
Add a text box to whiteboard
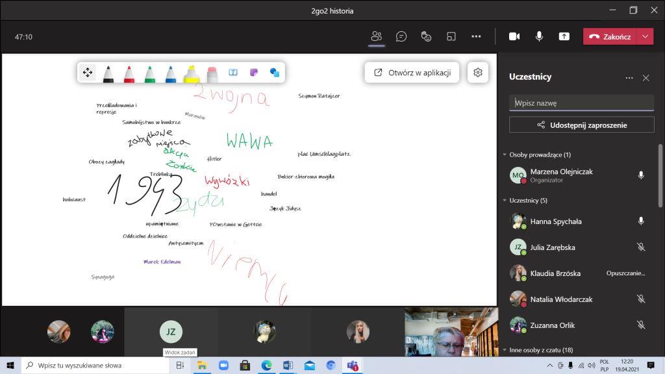pos(233,73)
